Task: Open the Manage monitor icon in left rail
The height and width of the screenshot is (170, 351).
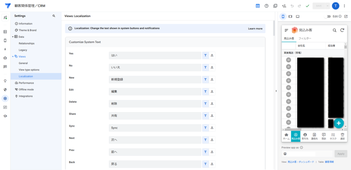Action: (x=5, y=107)
